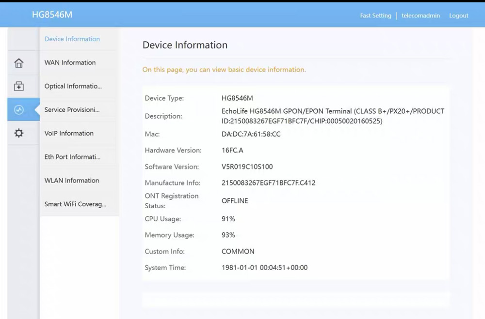Click the Device Type label
Viewport: 485px width, 319px height.
[x=164, y=98]
